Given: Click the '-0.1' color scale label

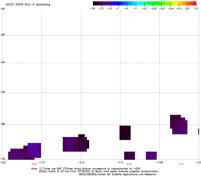Looking at the screenshot, I should [179, 9].
